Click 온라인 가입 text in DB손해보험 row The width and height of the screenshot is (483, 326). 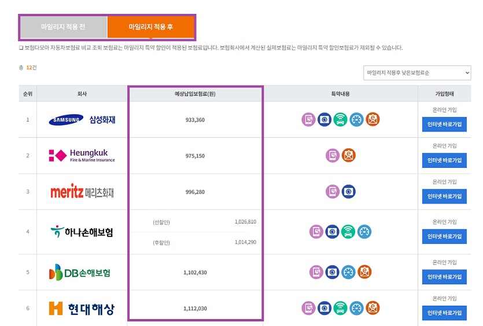444,262
